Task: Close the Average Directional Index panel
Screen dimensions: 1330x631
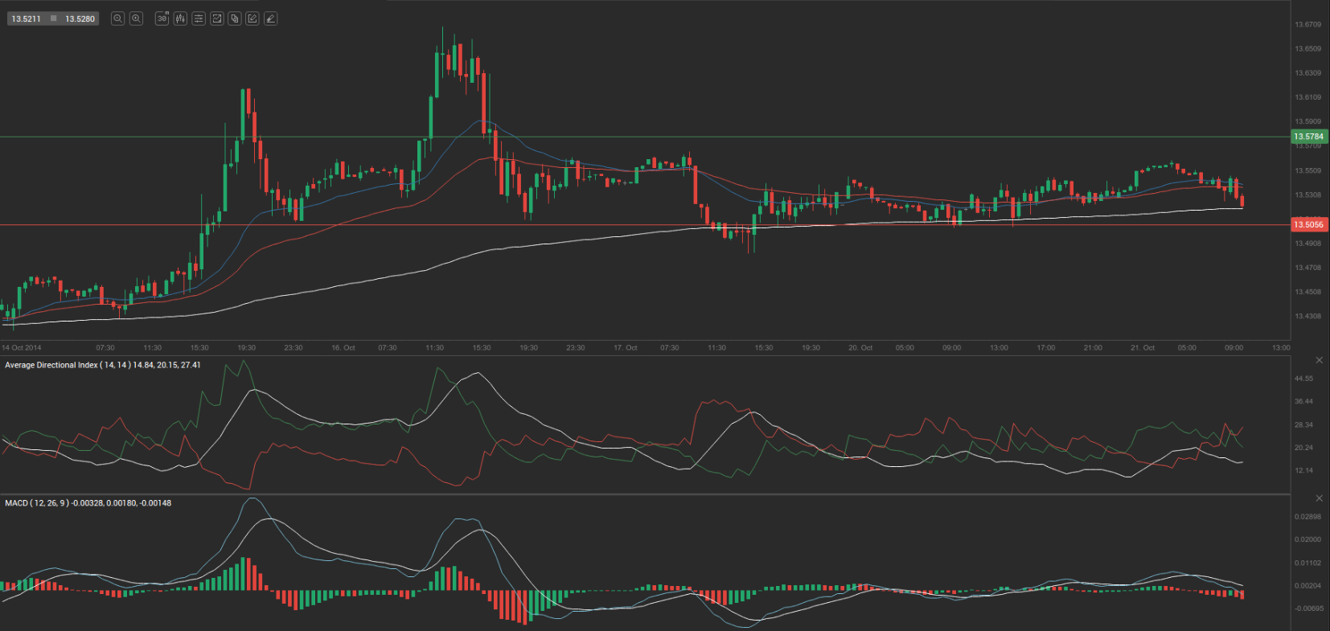Action: [1319, 360]
